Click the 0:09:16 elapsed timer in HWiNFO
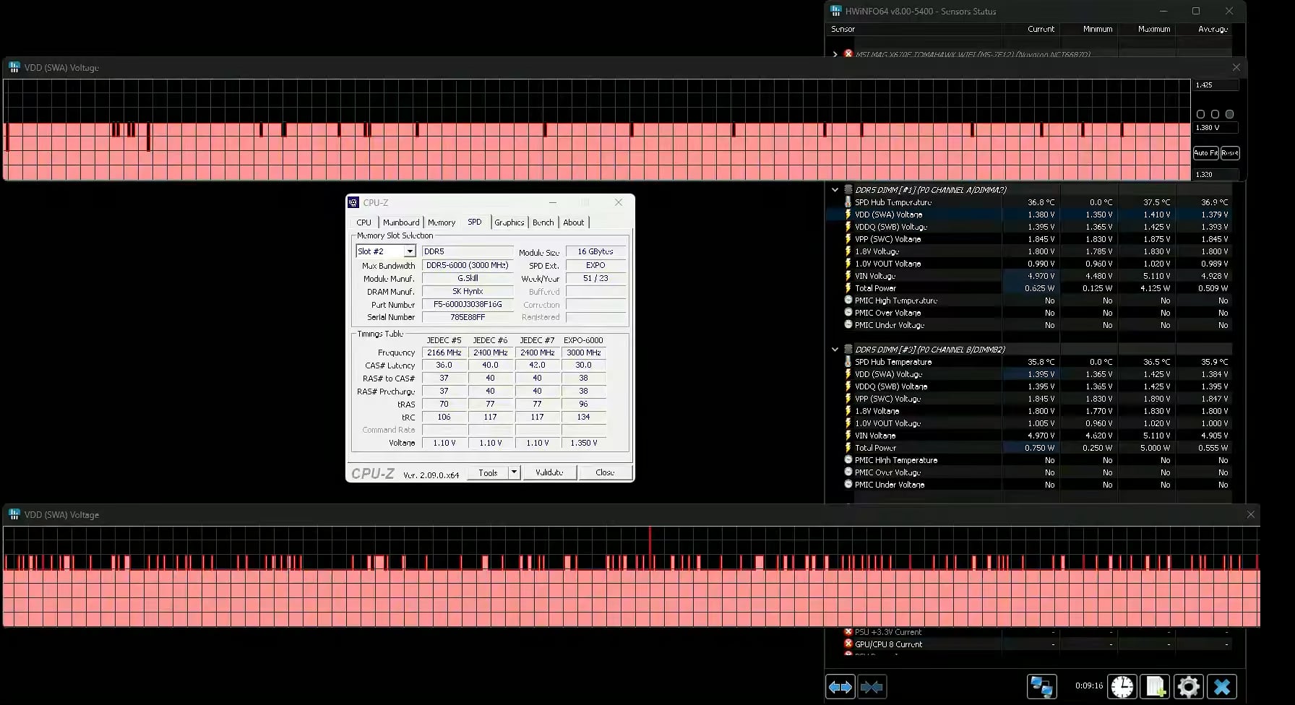The image size is (1295, 705). 1089,686
